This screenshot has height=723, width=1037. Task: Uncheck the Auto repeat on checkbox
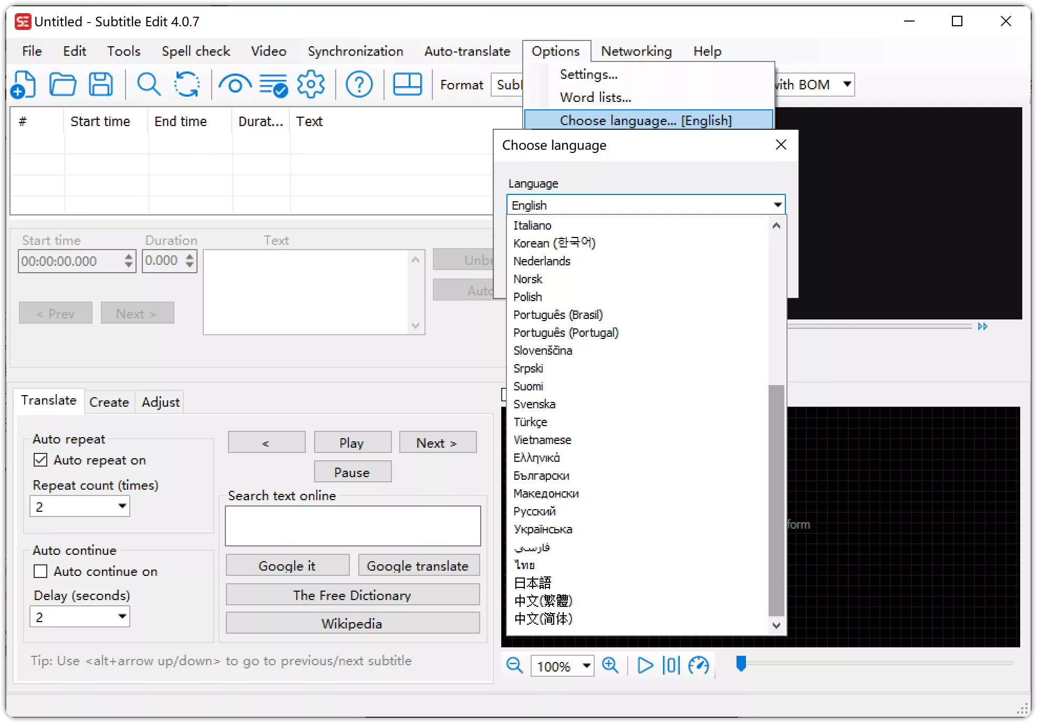(40, 460)
